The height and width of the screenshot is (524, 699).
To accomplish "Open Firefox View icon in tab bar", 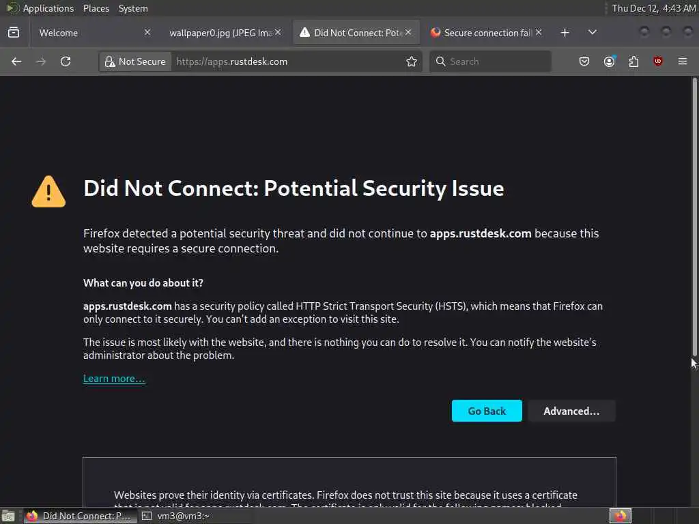I will 13,33.
